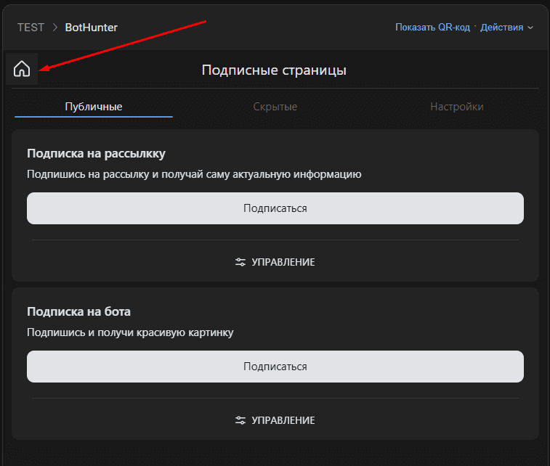
Task: Click the chevron arrow beside 'Действия'
Action: pos(530,28)
